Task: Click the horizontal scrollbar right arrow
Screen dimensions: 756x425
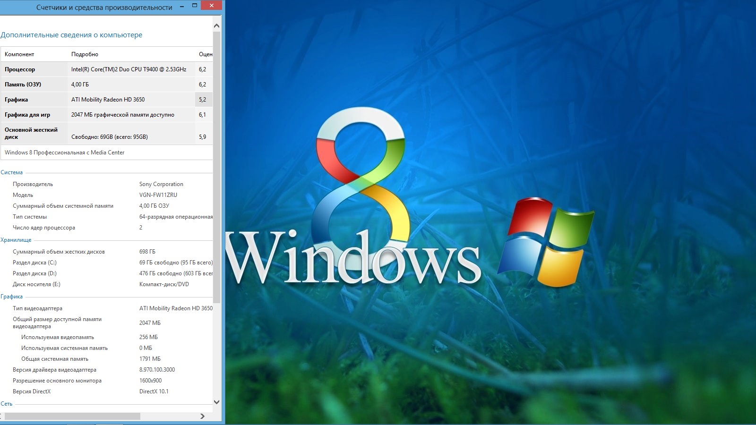Action: 202,416
